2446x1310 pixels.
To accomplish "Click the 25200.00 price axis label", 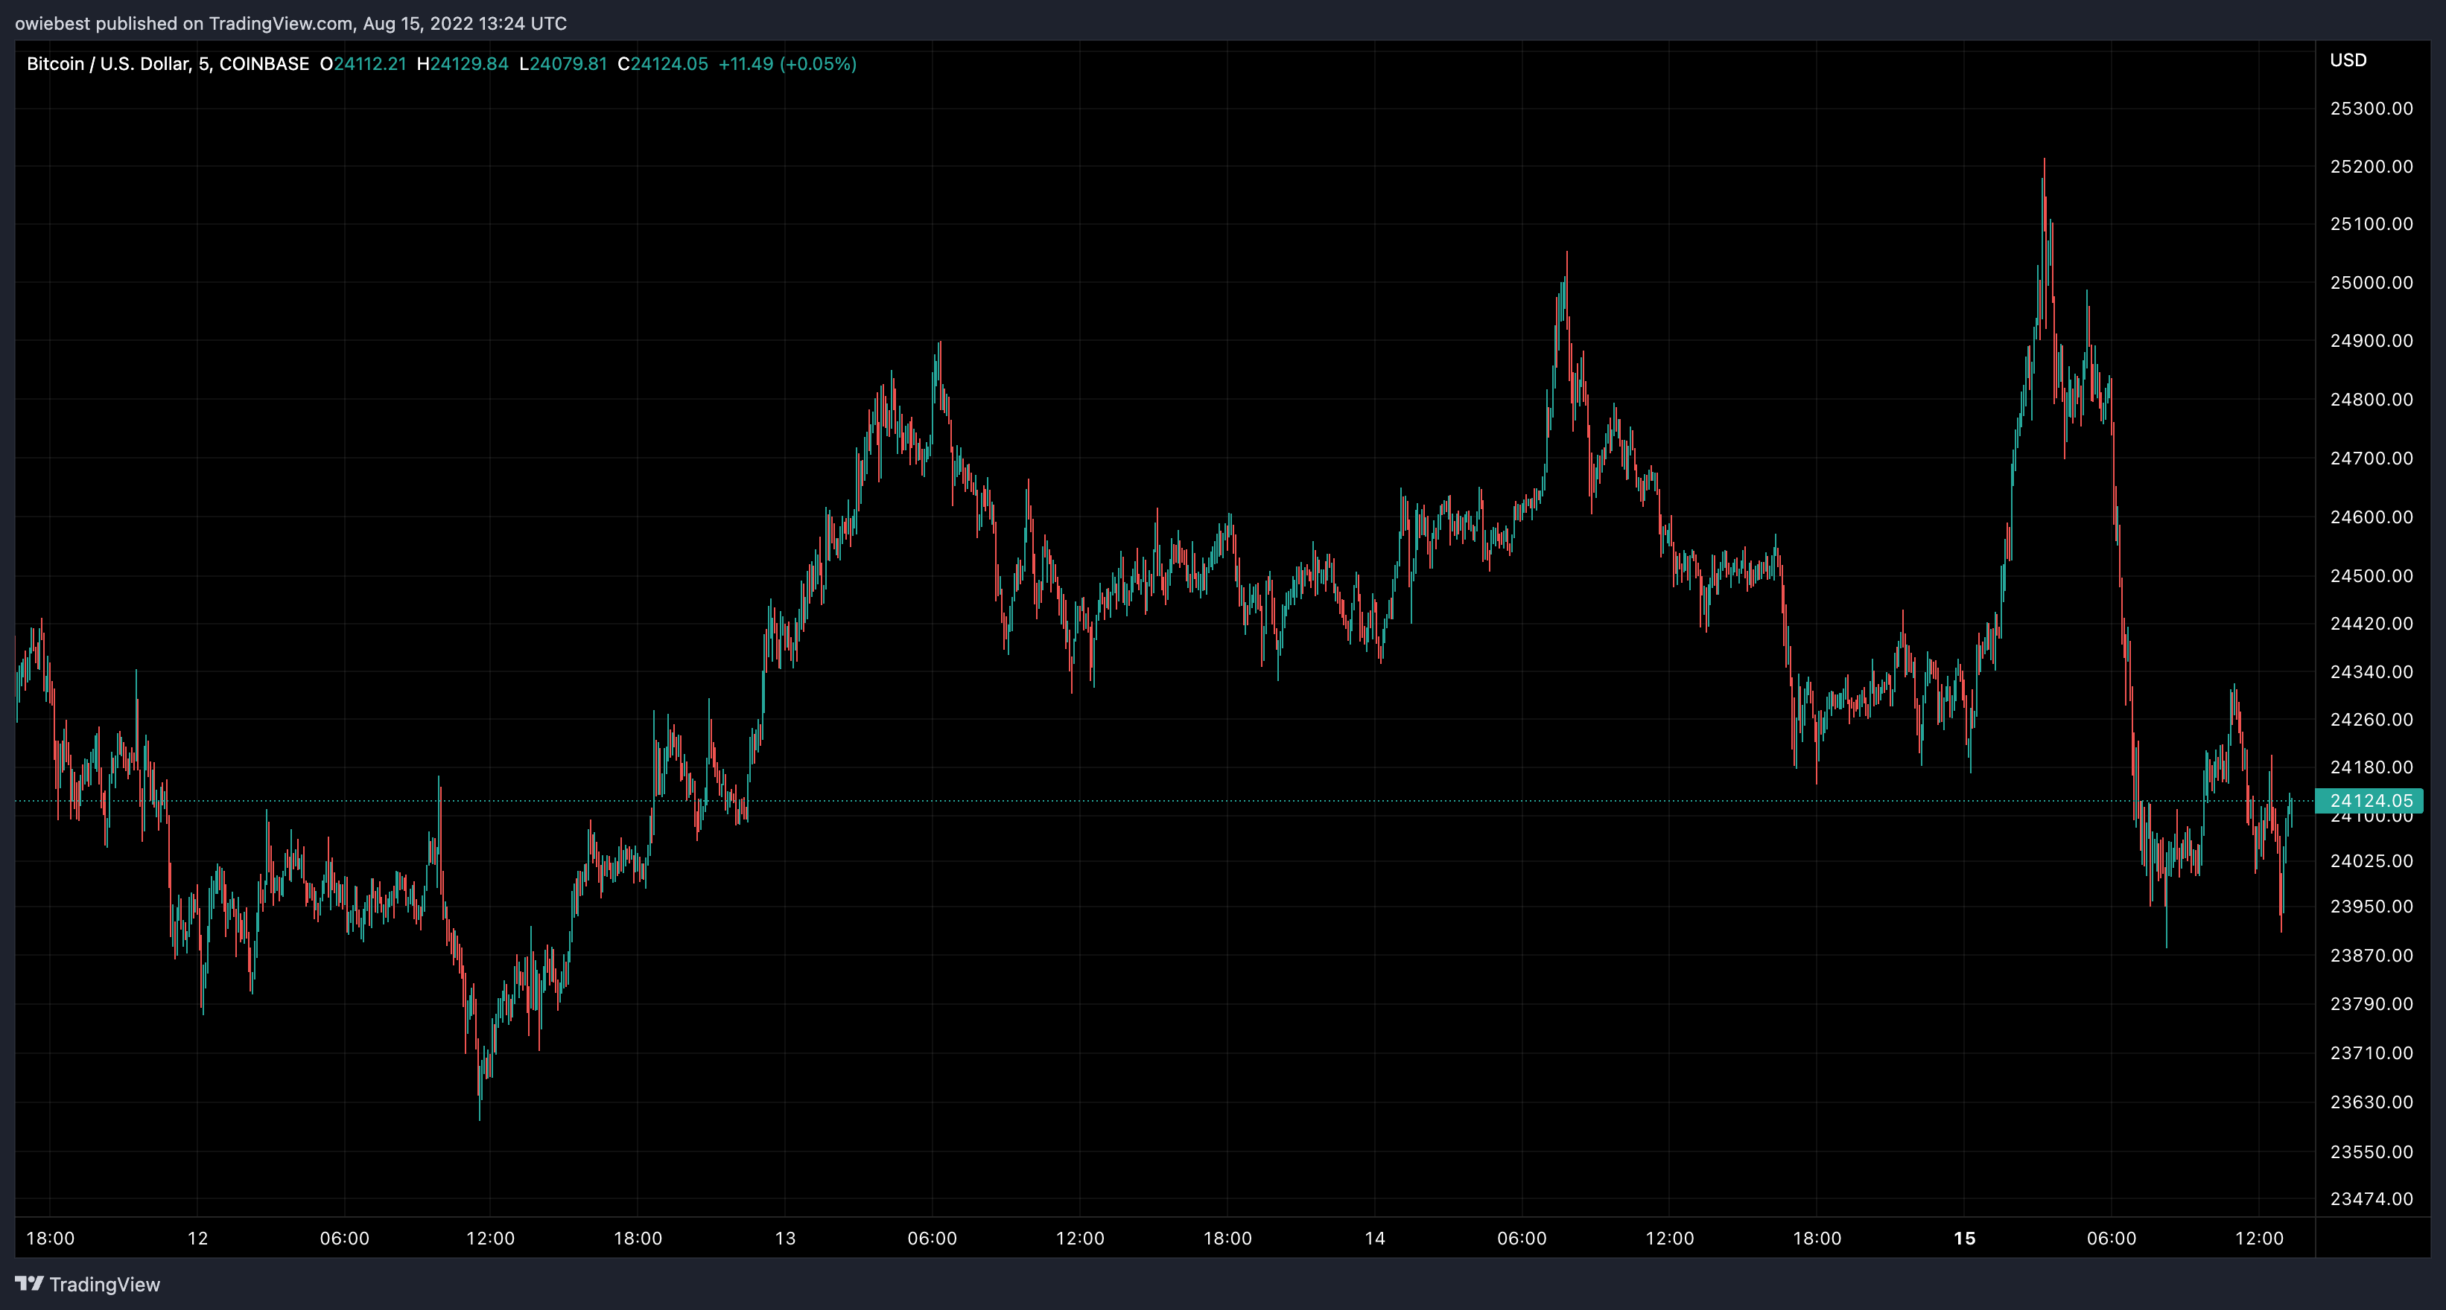I will click(2371, 166).
